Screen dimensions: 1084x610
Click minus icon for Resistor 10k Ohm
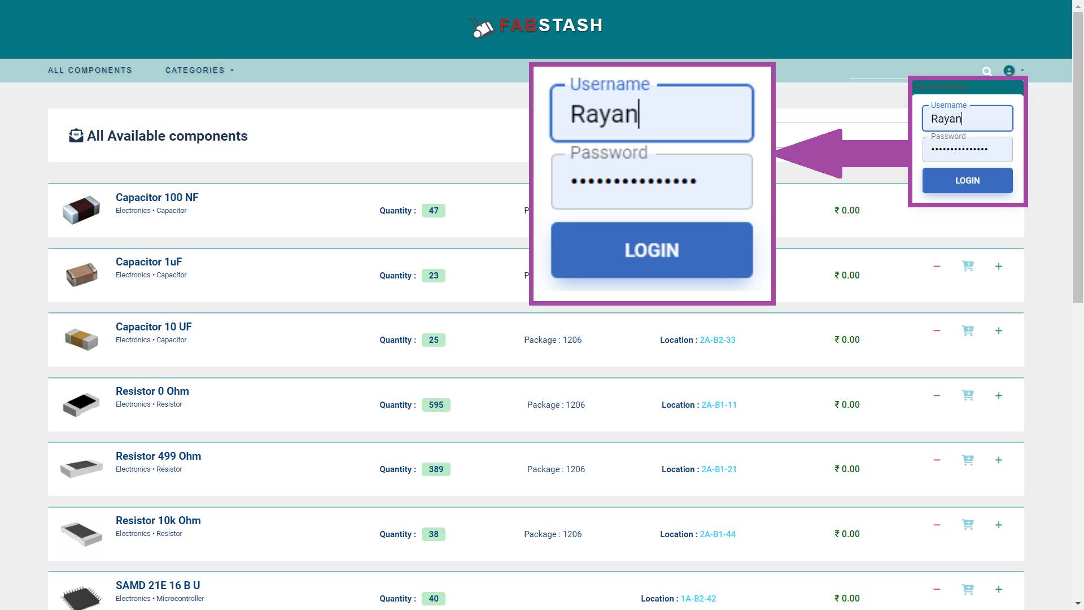pyautogui.click(x=937, y=525)
